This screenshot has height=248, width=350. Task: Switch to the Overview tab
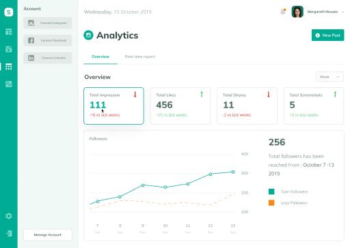(x=100, y=57)
